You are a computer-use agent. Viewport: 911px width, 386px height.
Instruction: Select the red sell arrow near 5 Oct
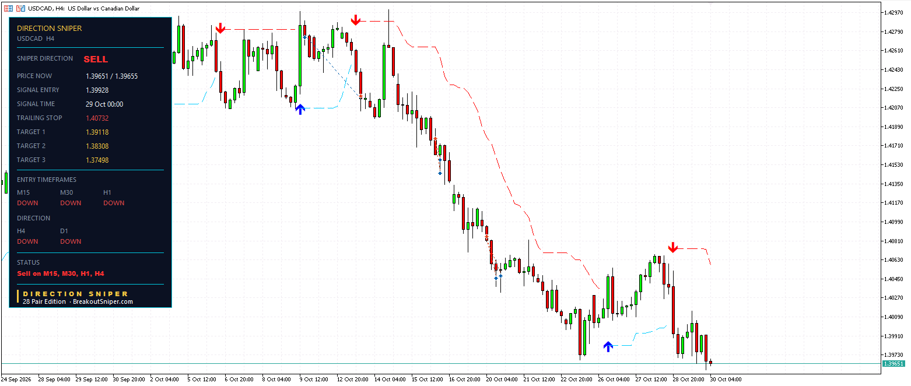coord(220,28)
